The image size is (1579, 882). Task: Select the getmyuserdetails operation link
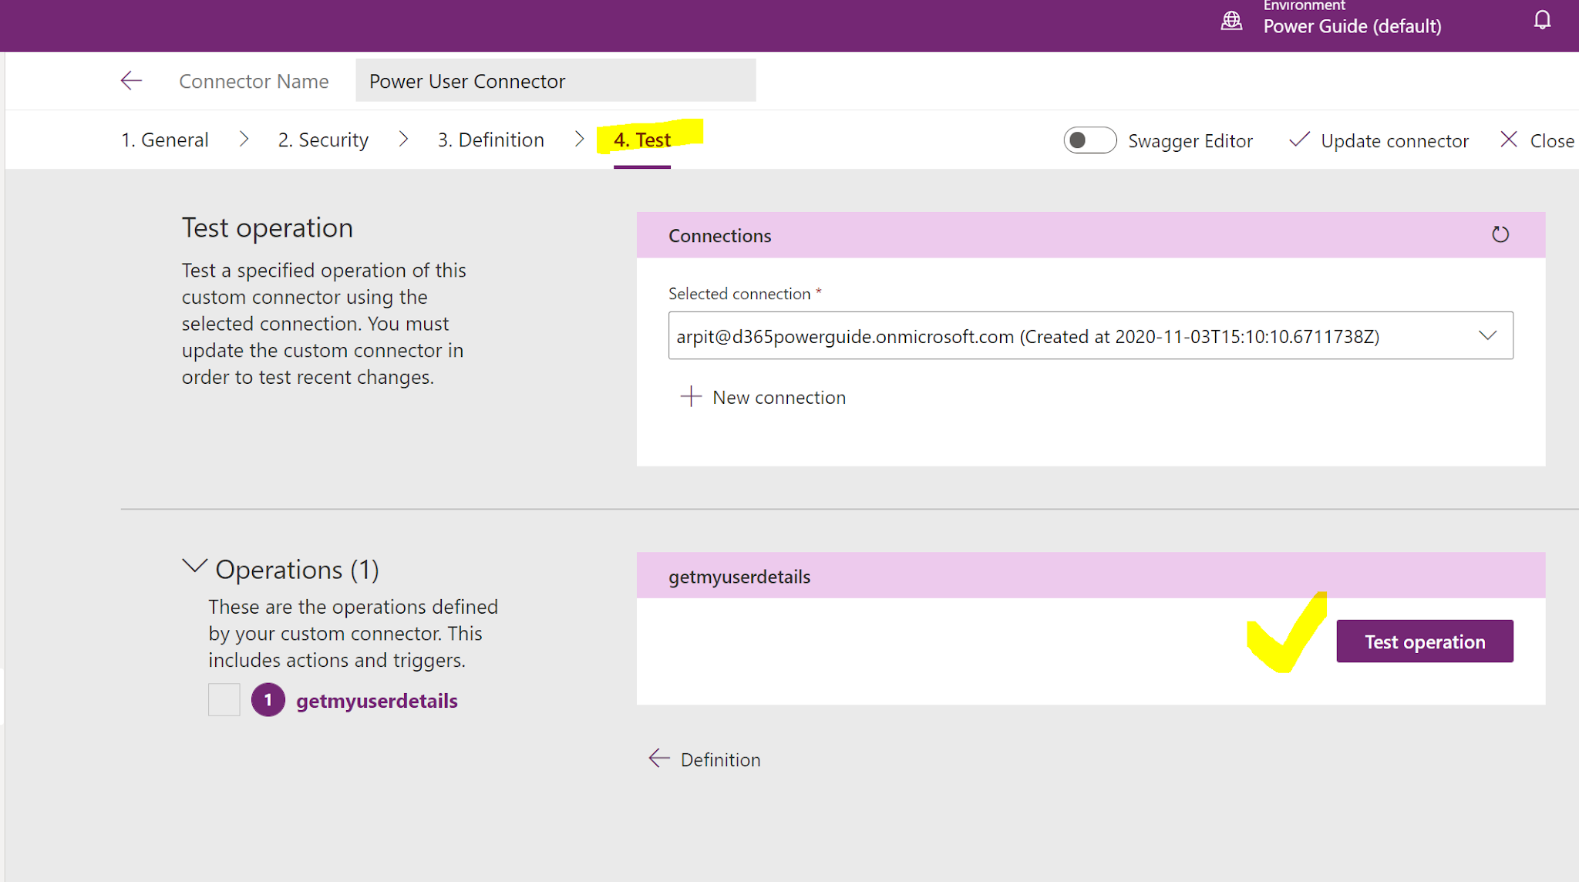pos(377,701)
